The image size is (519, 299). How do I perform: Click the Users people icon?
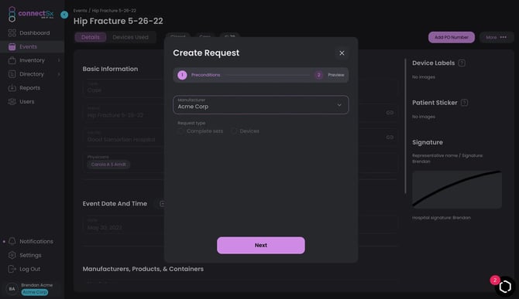pyautogui.click(x=12, y=102)
